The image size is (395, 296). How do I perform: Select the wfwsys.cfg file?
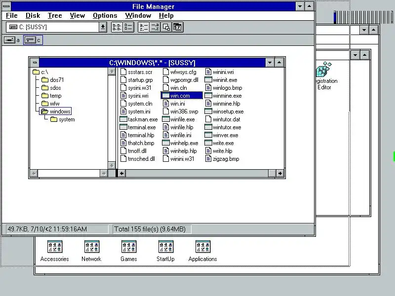pos(180,72)
